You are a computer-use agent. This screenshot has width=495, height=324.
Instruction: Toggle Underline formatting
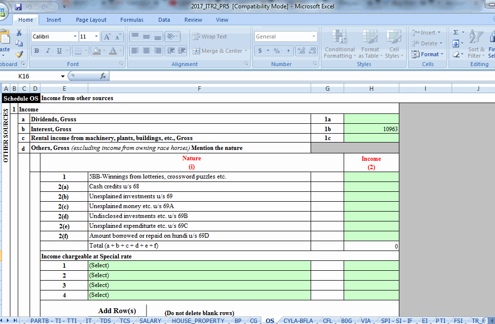click(x=59, y=50)
